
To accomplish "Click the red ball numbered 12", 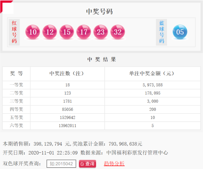I will 50,32.
